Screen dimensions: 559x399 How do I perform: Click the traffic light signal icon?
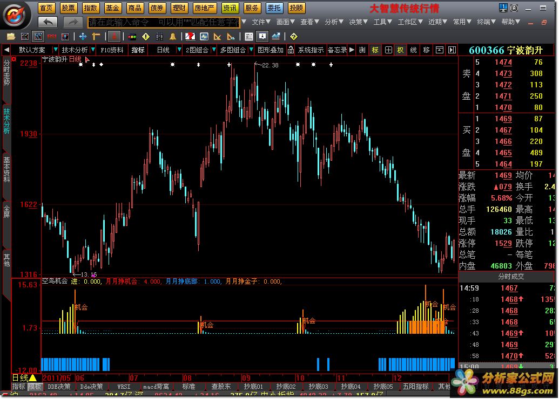click(132, 37)
